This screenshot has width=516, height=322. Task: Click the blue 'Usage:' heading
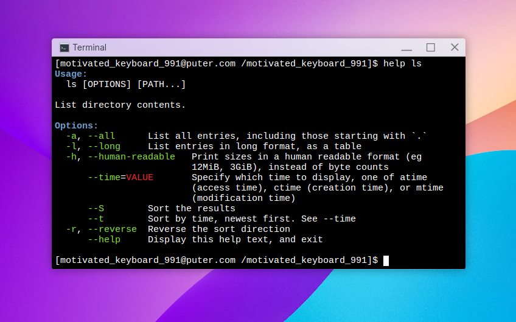click(71, 74)
